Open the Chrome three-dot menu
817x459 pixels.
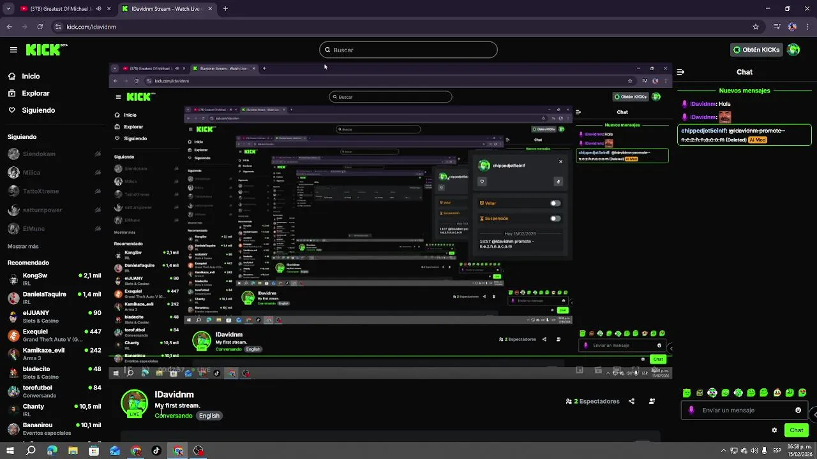point(807,27)
